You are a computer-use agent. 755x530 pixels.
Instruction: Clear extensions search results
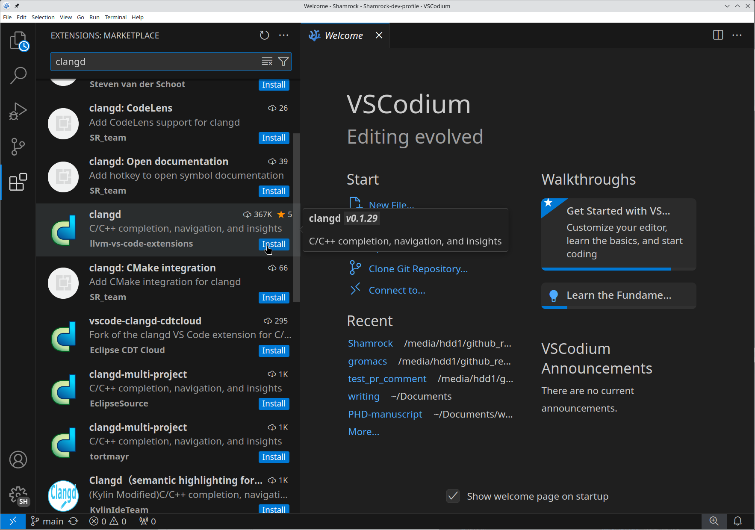pyautogui.click(x=267, y=62)
